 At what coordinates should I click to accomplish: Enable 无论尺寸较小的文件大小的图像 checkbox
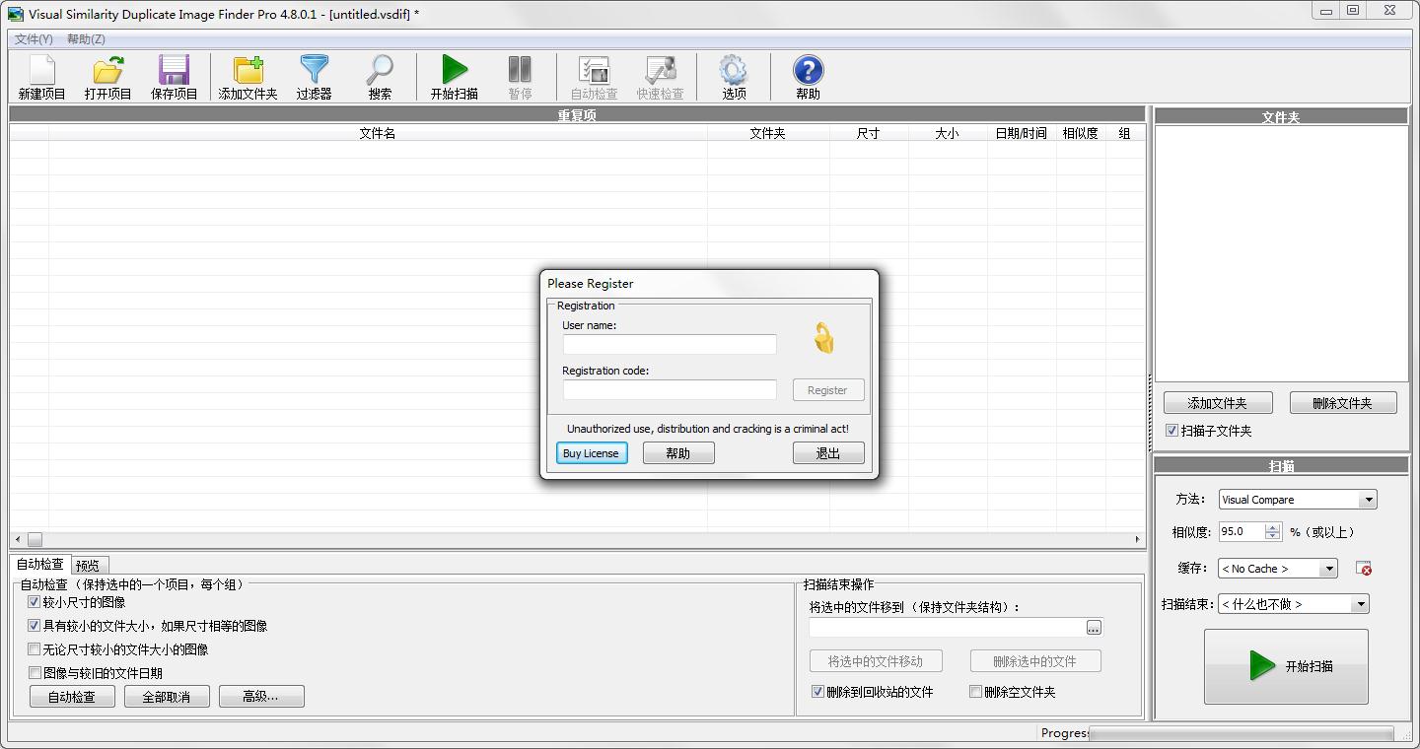pyautogui.click(x=34, y=649)
